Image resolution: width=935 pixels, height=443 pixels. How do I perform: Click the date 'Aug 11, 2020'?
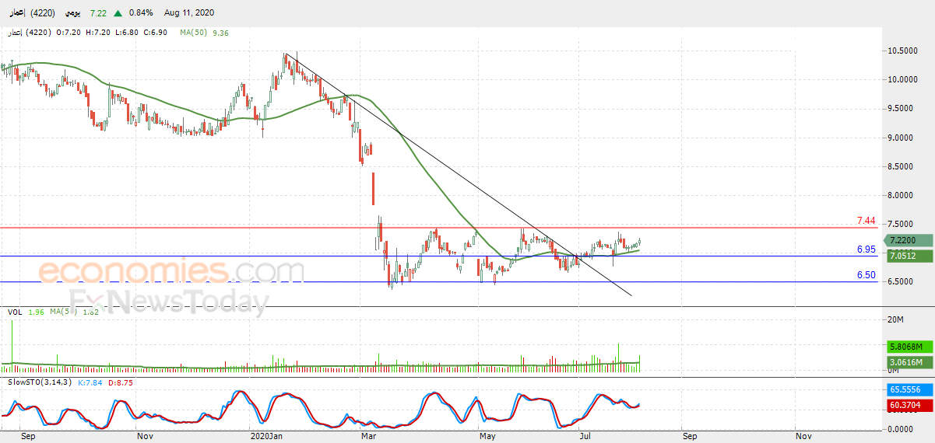188,13
